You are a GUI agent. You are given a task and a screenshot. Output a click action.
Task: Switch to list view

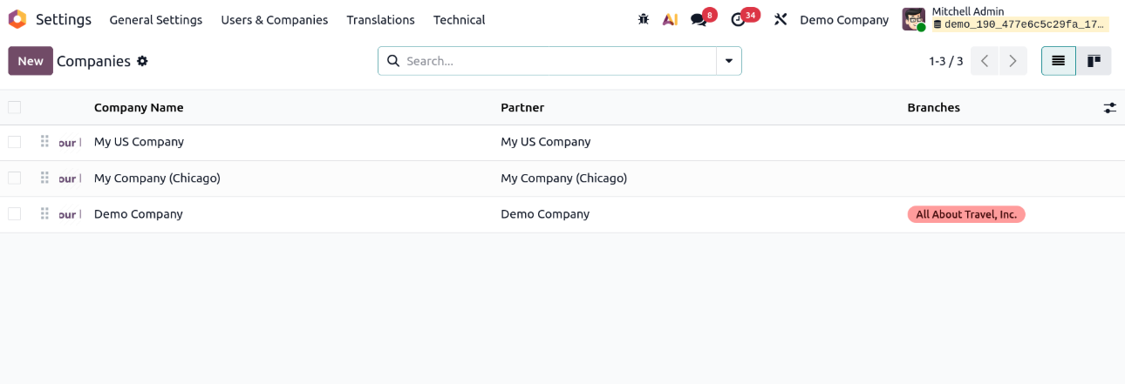[1059, 61]
